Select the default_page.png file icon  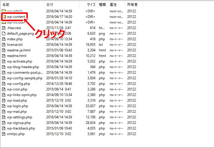coord(4,33)
